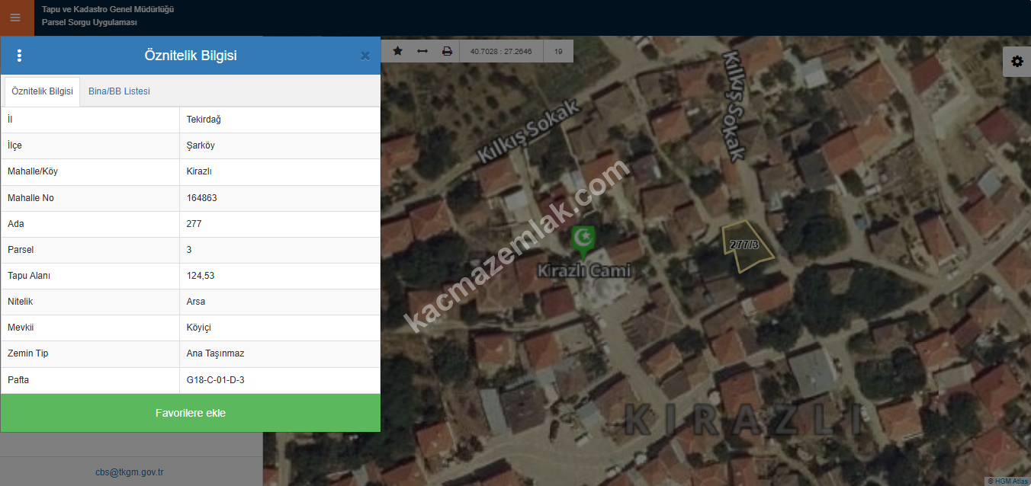Select the highlighted parcel 277/3 on map
Viewport: 1031px width, 486px height.
pos(746,246)
